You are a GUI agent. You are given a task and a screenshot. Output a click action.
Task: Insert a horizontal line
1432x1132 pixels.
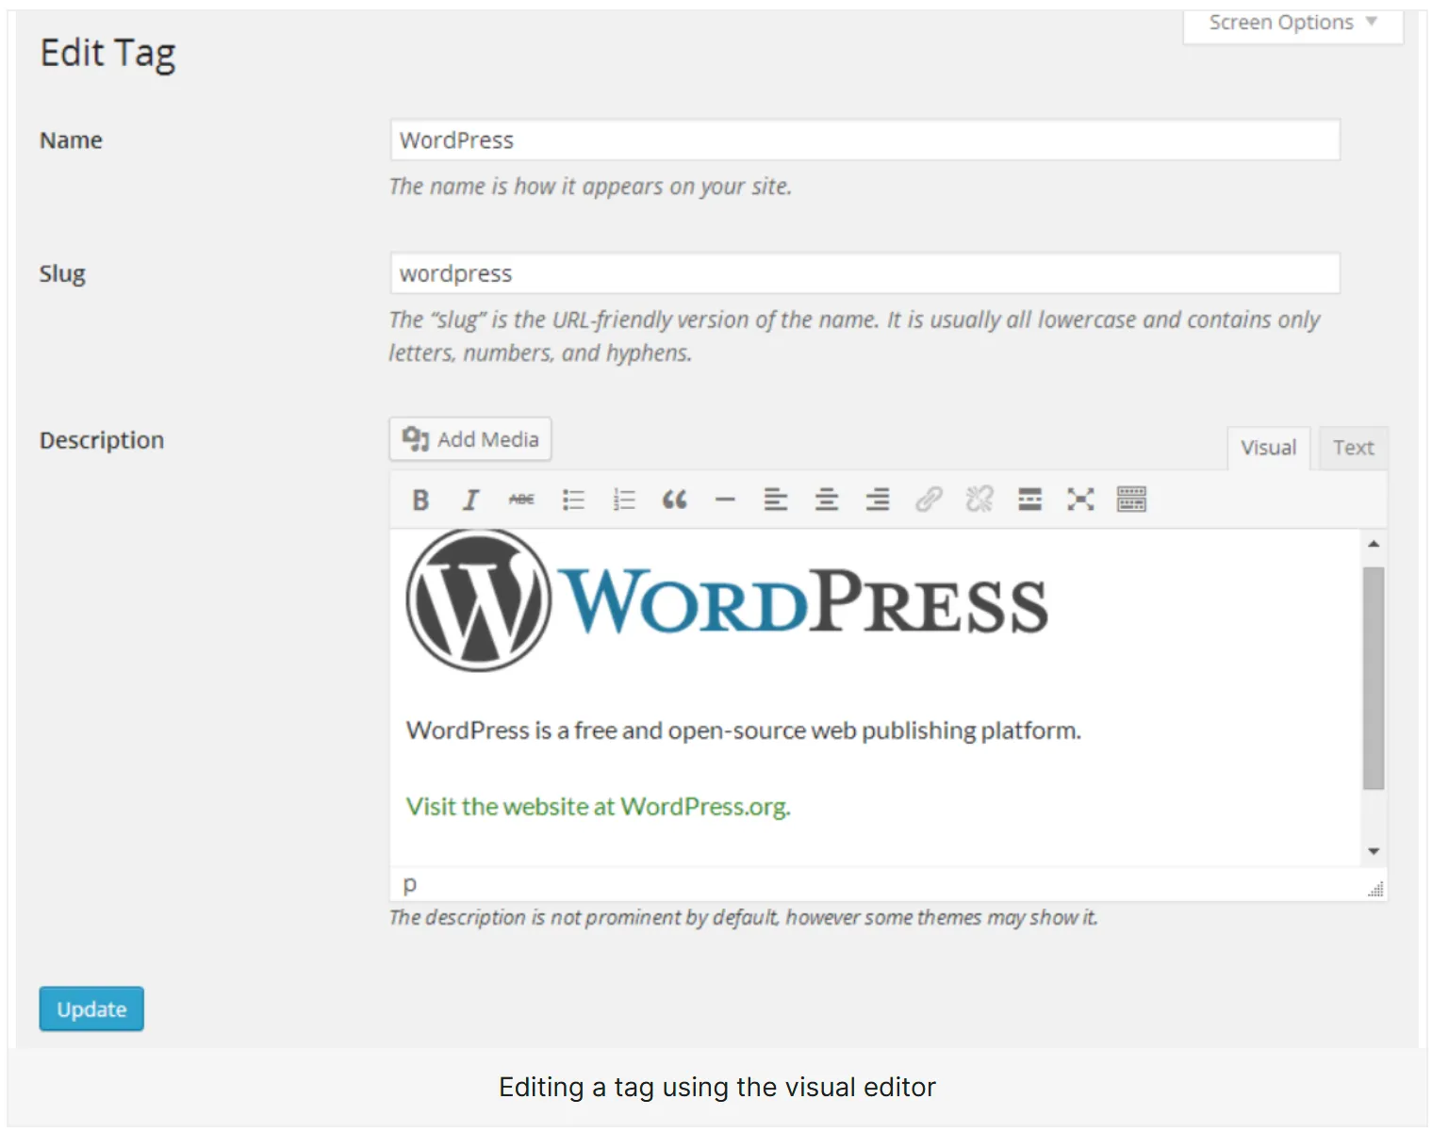(x=725, y=500)
